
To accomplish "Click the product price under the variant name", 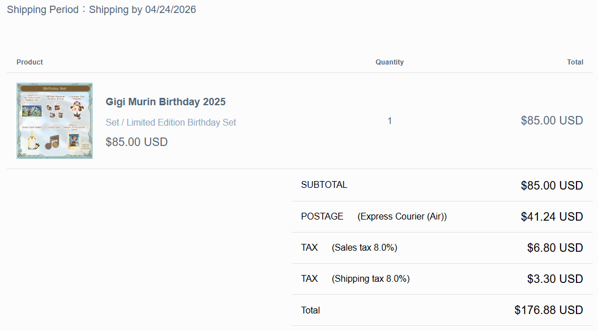I will click(136, 142).
